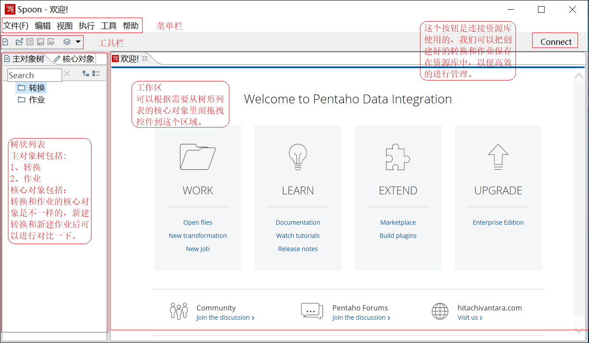
Task: Click Community Join the discussion link
Action: 225,317
